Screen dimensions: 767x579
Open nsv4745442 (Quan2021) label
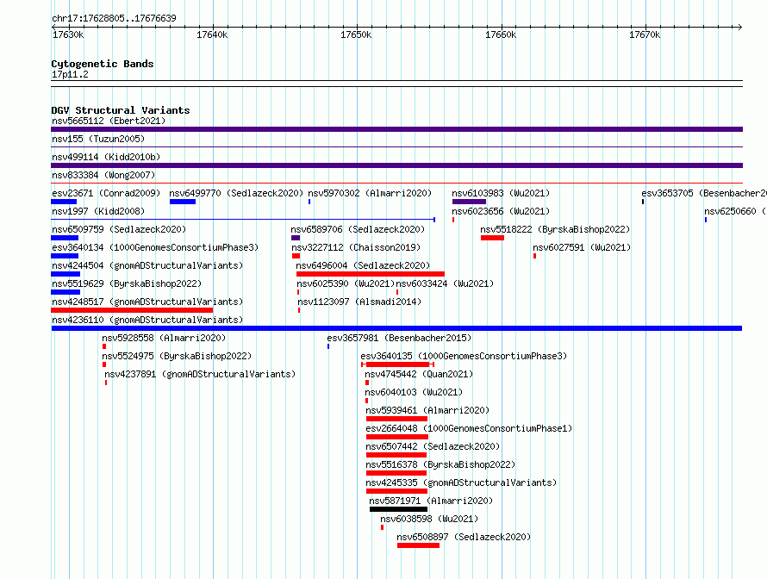[x=419, y=374]
